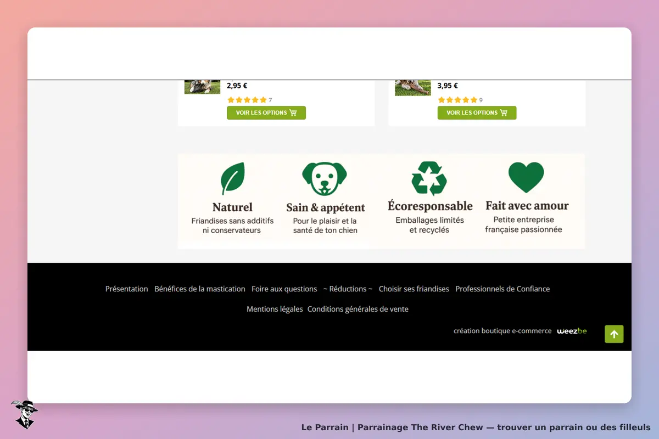659x439 pixels.
Task: Open the Mentions légales link
Action: coord(275,309)
